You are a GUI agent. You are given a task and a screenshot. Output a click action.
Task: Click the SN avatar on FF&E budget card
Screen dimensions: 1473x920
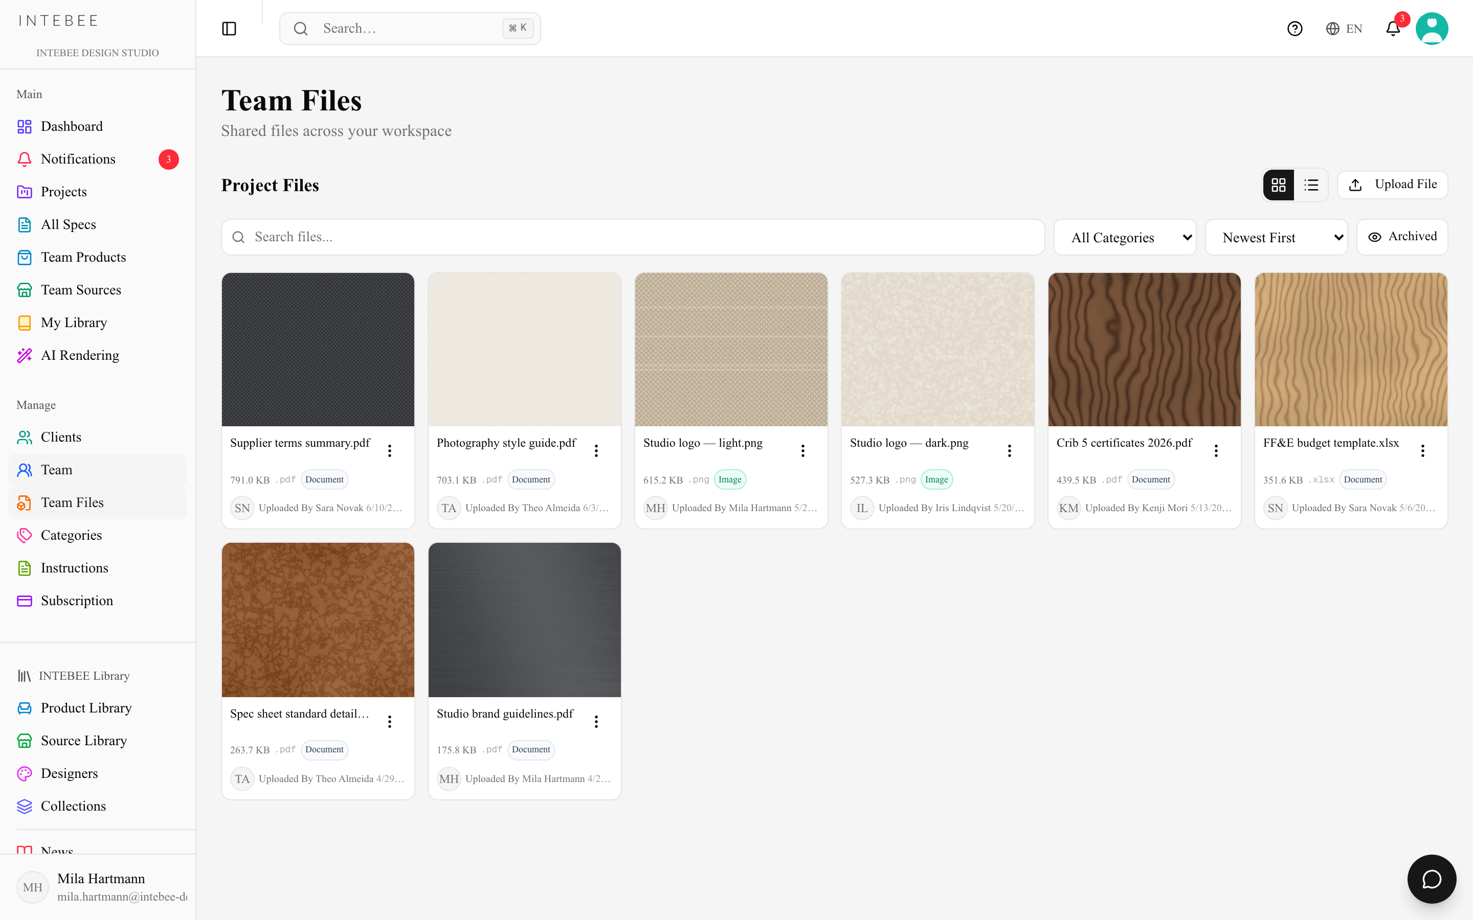click(1275, 508)
